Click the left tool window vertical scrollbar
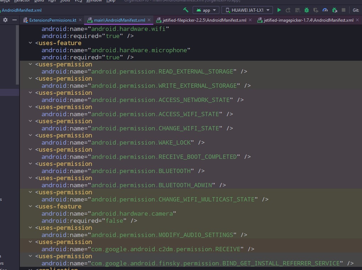The width and height of the screenshot is (362, 270). coord(17,55)
